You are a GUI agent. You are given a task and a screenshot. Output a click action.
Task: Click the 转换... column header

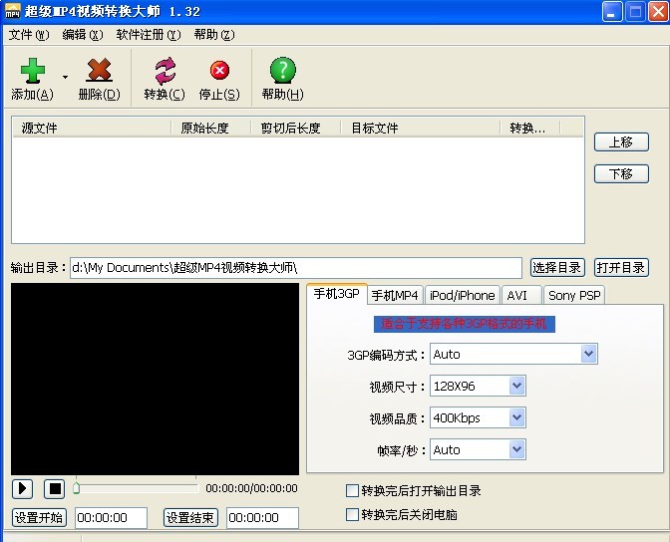[530, 128]
